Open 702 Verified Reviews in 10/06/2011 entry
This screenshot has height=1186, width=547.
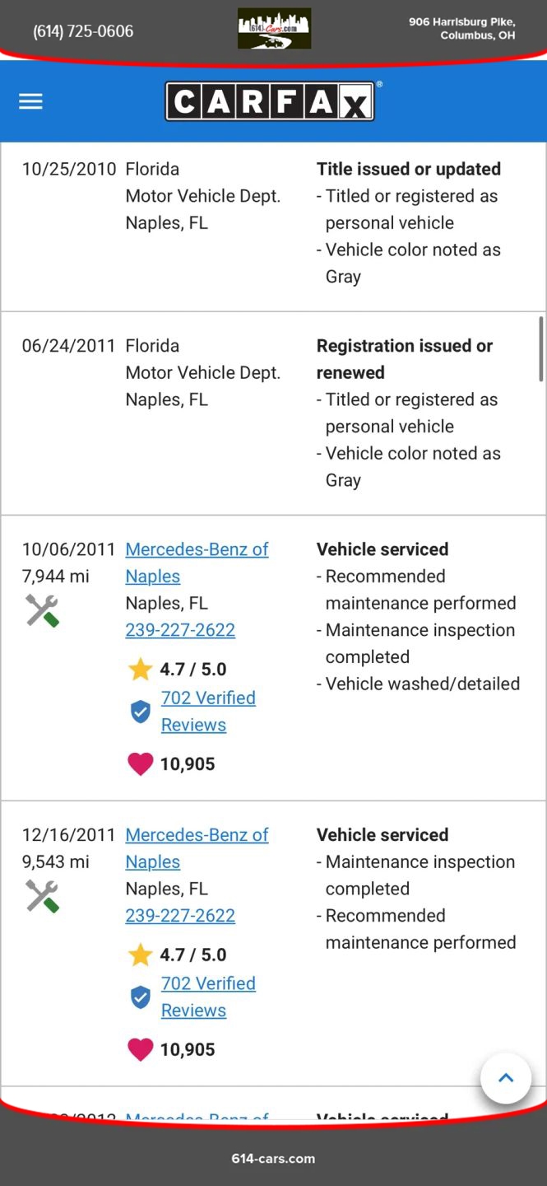coord(208,698)
